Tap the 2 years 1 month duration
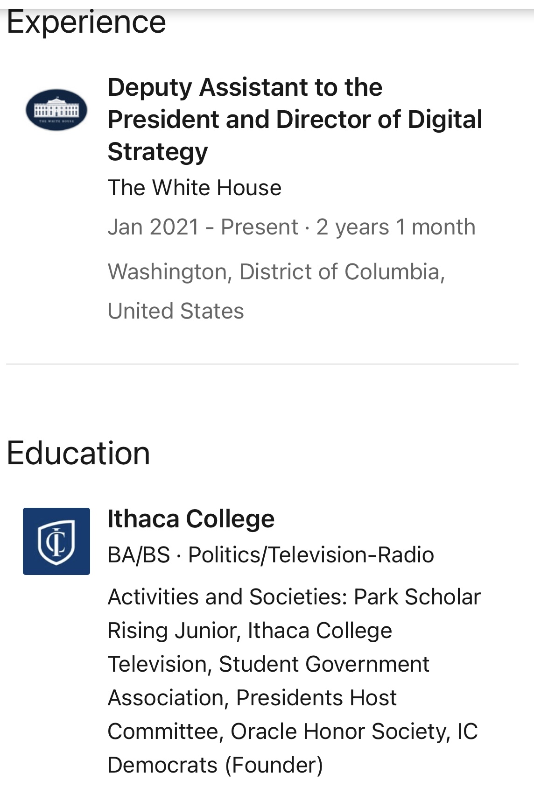 (x=396, y=227)
